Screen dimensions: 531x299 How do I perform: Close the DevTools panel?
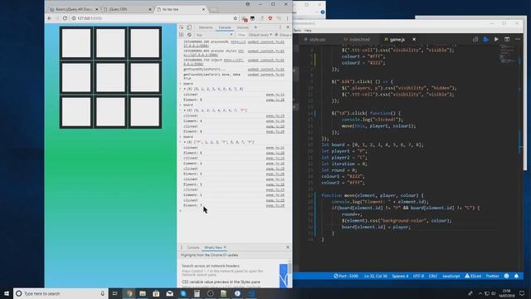288,27
